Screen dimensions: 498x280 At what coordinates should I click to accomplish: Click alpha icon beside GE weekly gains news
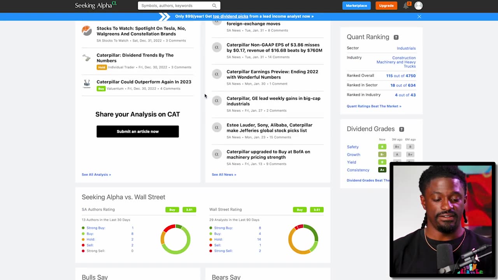click(x=217, y=101)
